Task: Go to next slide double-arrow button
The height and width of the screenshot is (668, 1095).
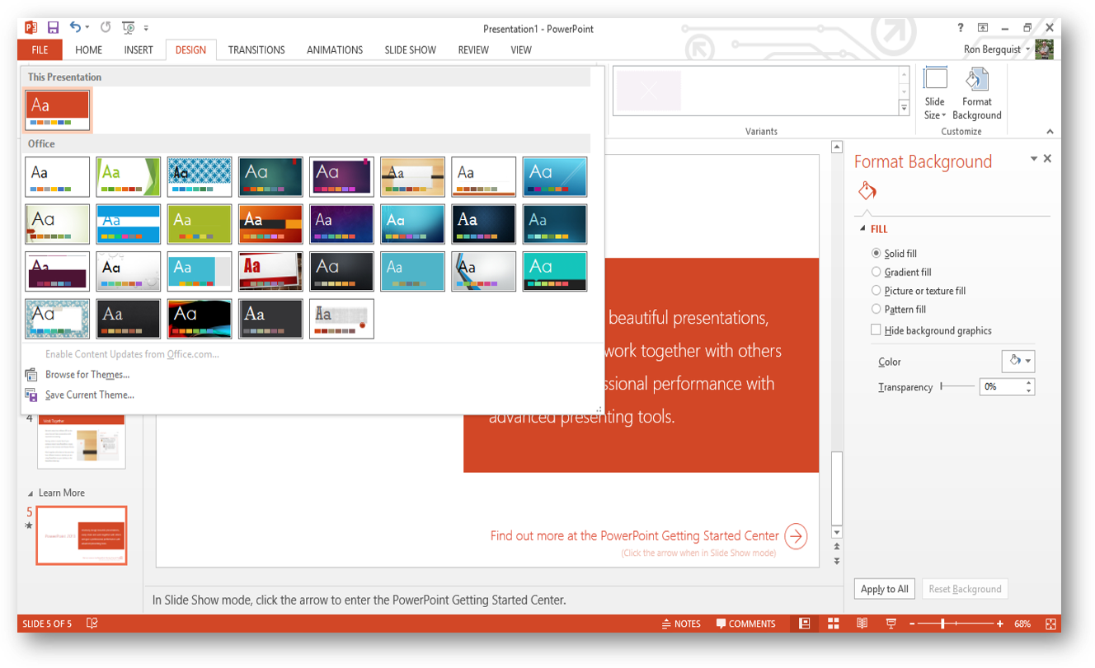Action: coord(837,561)
